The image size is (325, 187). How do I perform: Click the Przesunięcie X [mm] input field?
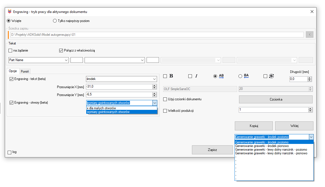tap(120, 86)
